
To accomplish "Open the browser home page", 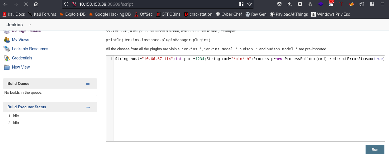I will [36, 4].
